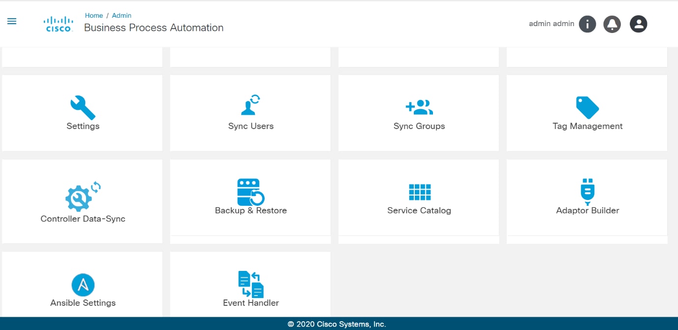Select the Sync Groups label
Viewport: 678px width, 330px height.
(x=419, y=126)
